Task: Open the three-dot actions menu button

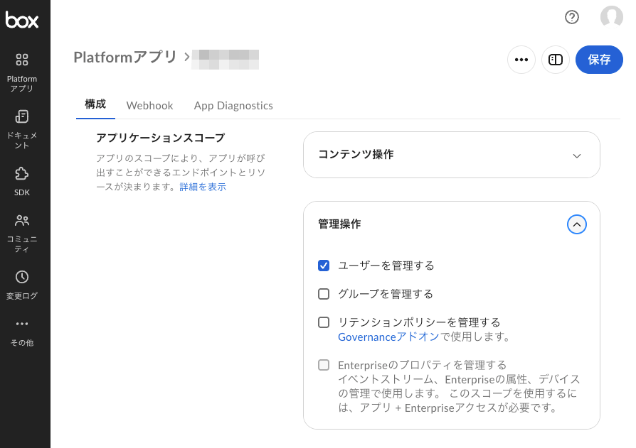Action: (521, 60)
